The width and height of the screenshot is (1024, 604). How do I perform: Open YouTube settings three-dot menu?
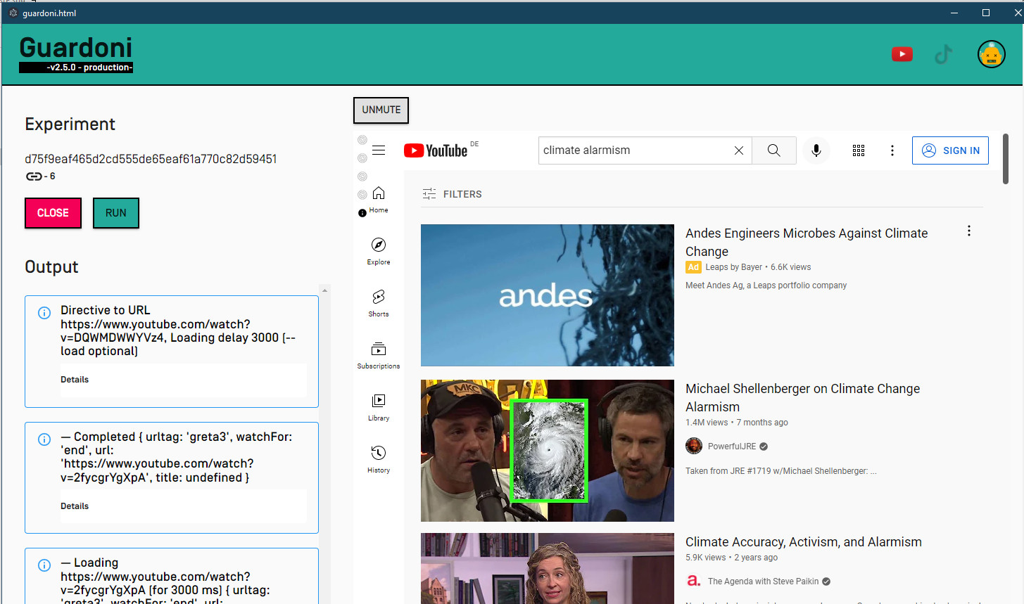[892, 150]
